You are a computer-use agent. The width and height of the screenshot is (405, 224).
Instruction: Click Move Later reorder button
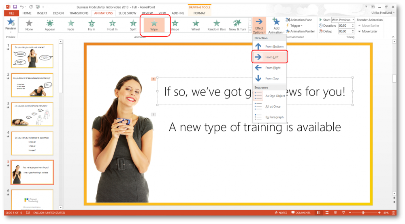point(368,31)
